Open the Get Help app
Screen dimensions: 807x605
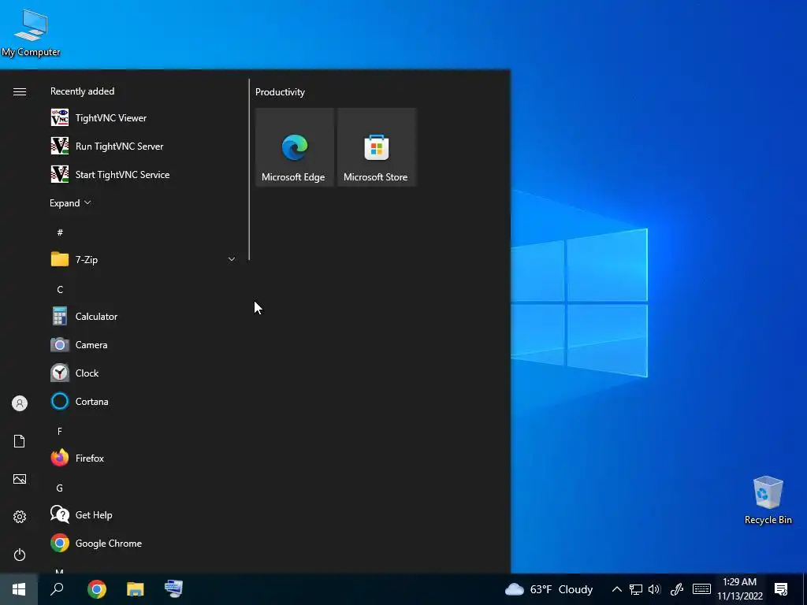pos(143,514)
